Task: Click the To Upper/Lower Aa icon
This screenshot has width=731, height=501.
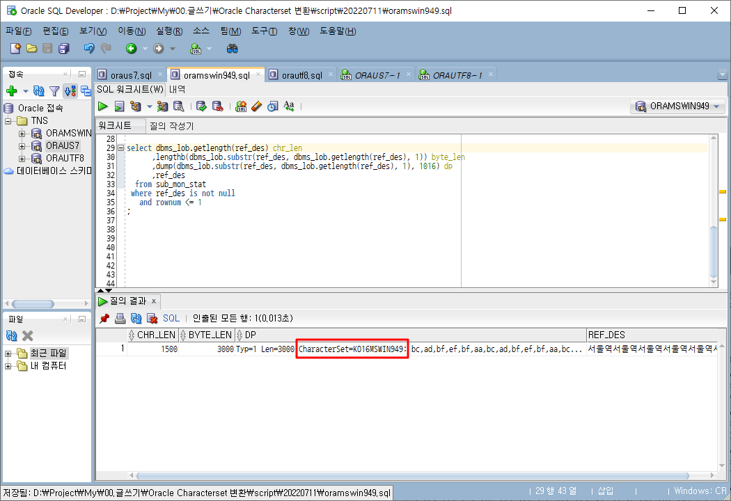Action: pos(289,106)
